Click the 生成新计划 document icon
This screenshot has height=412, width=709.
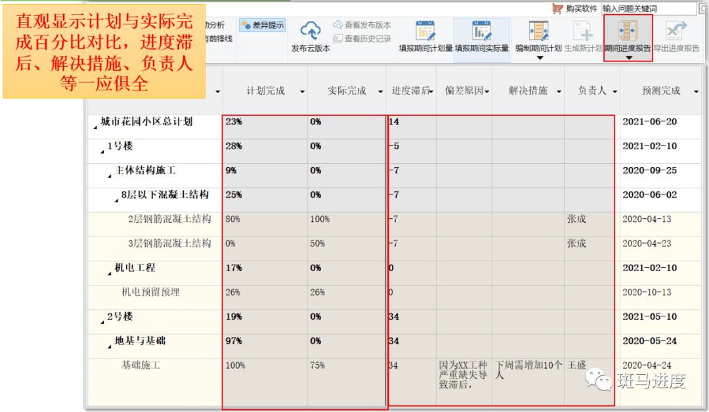tap(583, 31)
